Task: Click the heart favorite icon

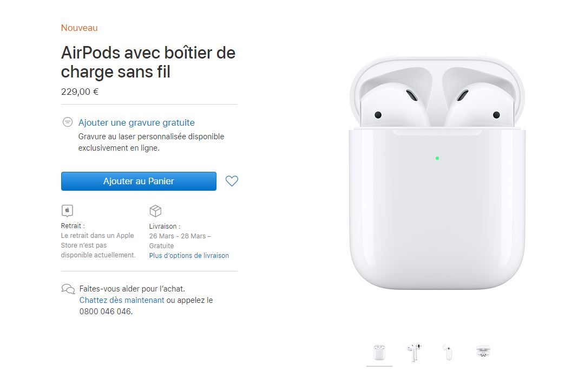Action: click(232, 181)
